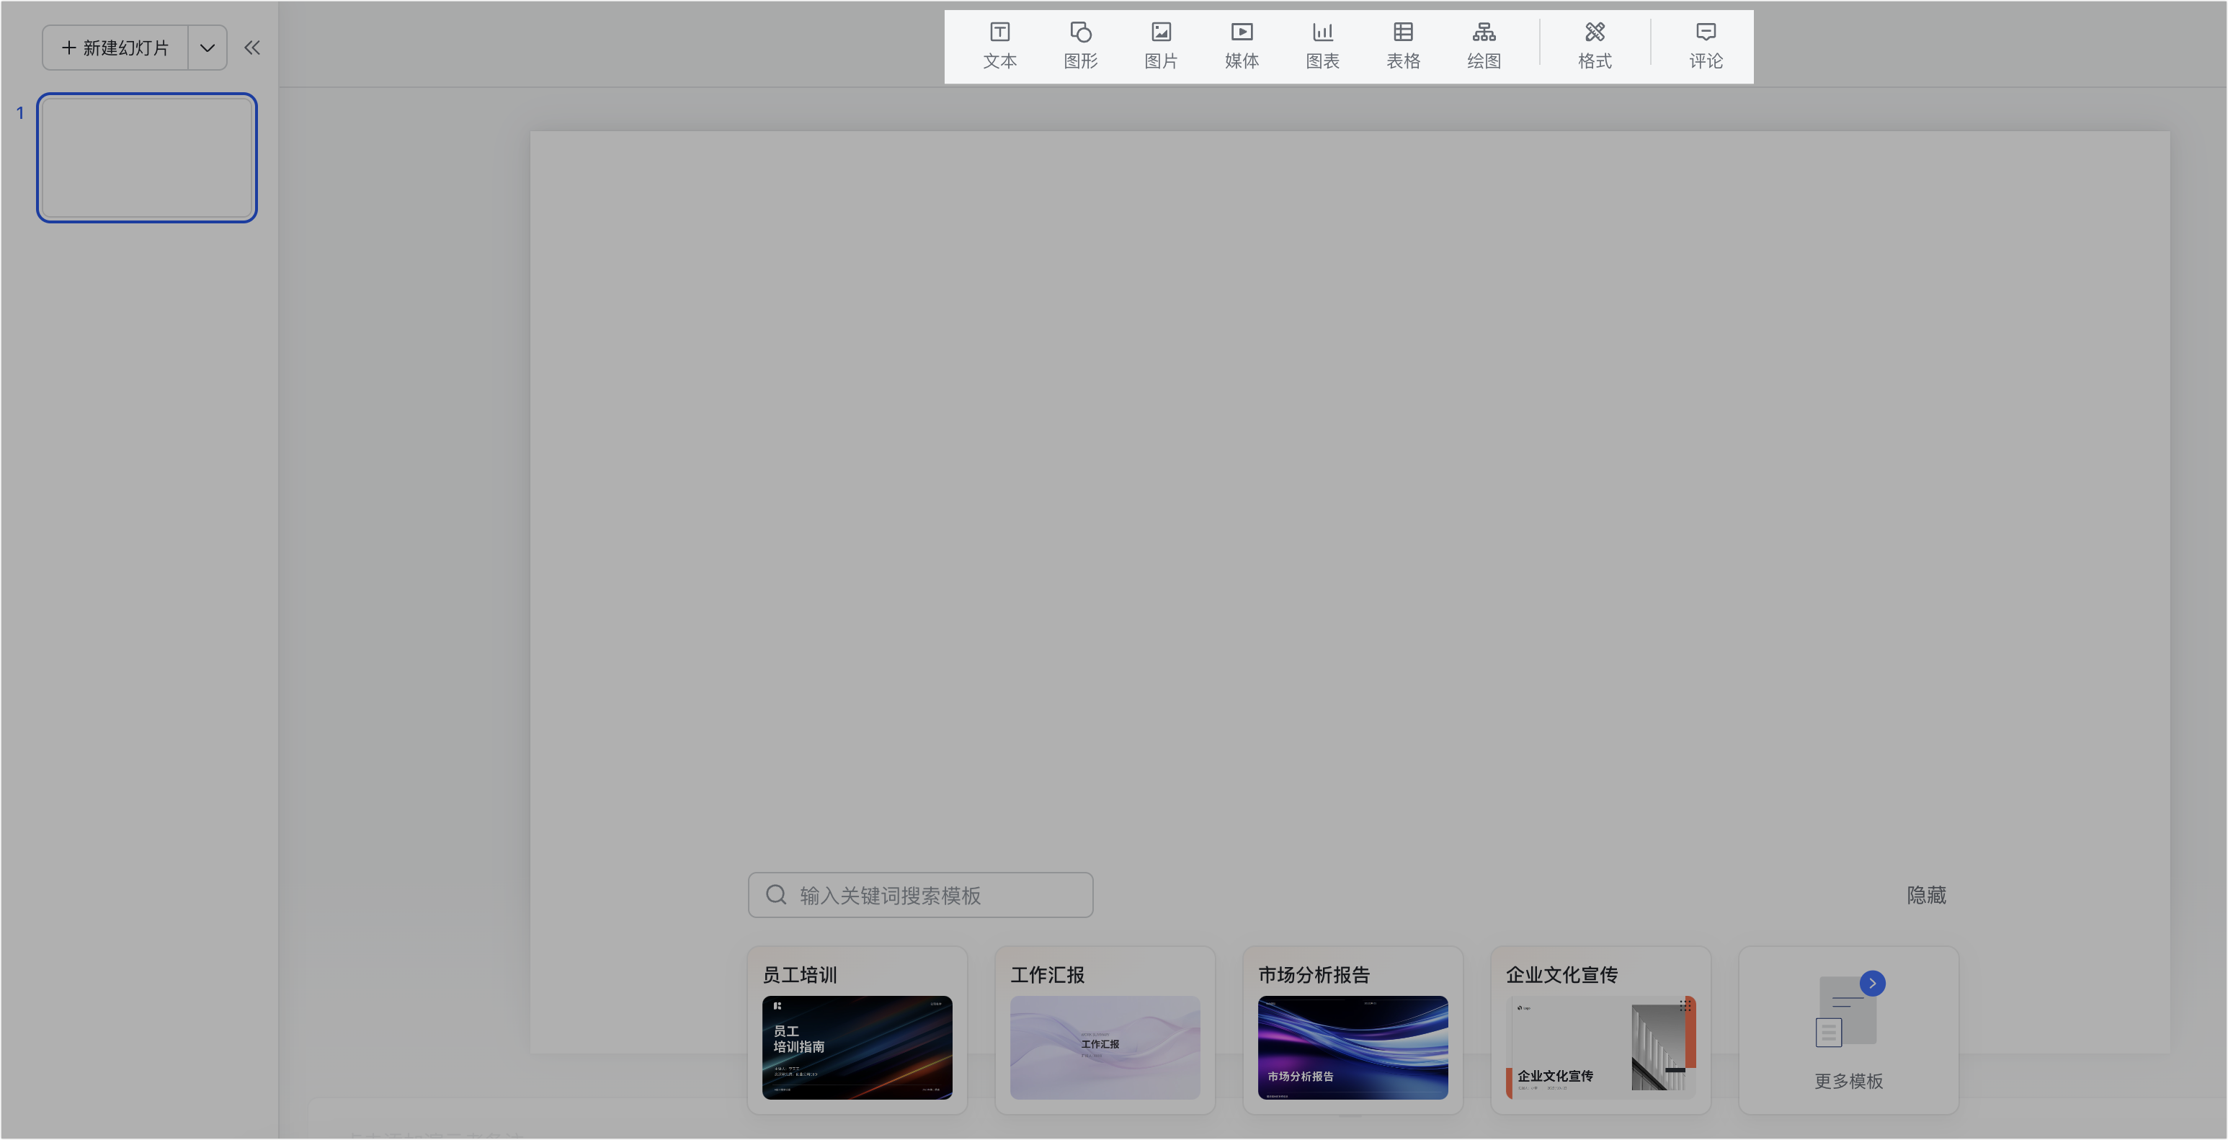The image size is (2228, 1140).
Task: Collapse the slide panel with double-chevron
Action: point(251,48)
